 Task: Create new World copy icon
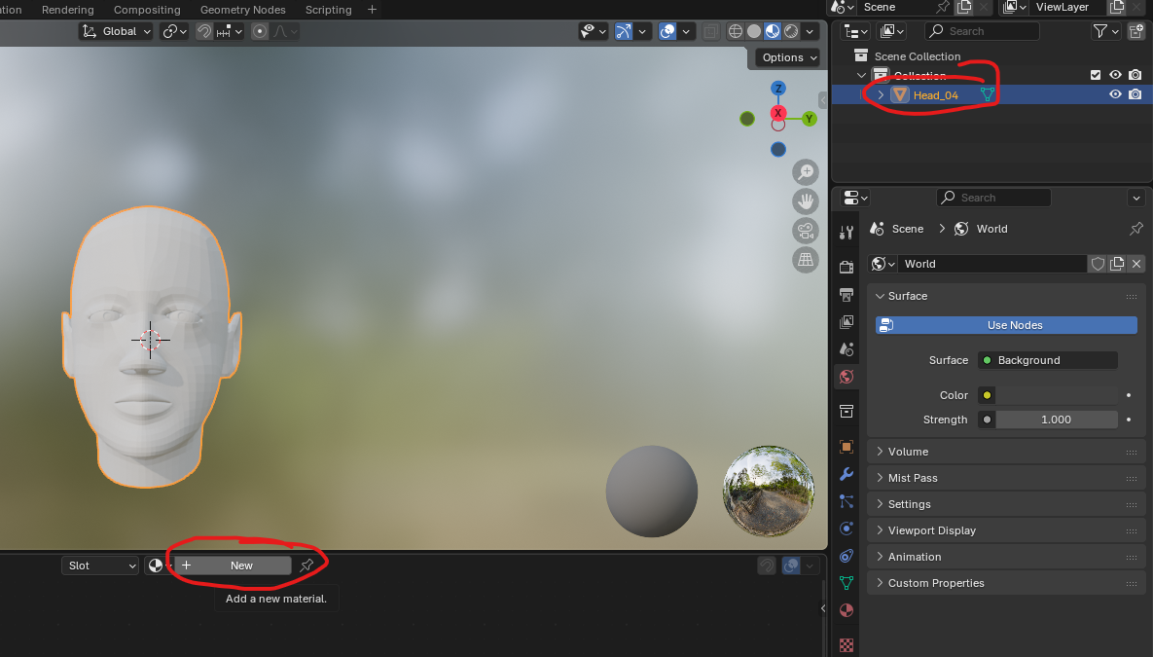coord(1117,264)
